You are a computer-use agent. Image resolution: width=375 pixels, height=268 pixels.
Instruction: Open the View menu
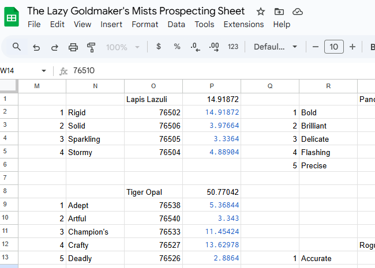click(82, 24)
